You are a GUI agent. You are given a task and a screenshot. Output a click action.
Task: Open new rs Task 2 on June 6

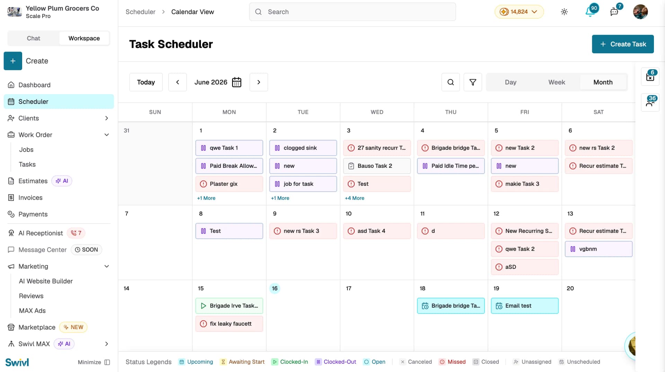click(598, 148)
